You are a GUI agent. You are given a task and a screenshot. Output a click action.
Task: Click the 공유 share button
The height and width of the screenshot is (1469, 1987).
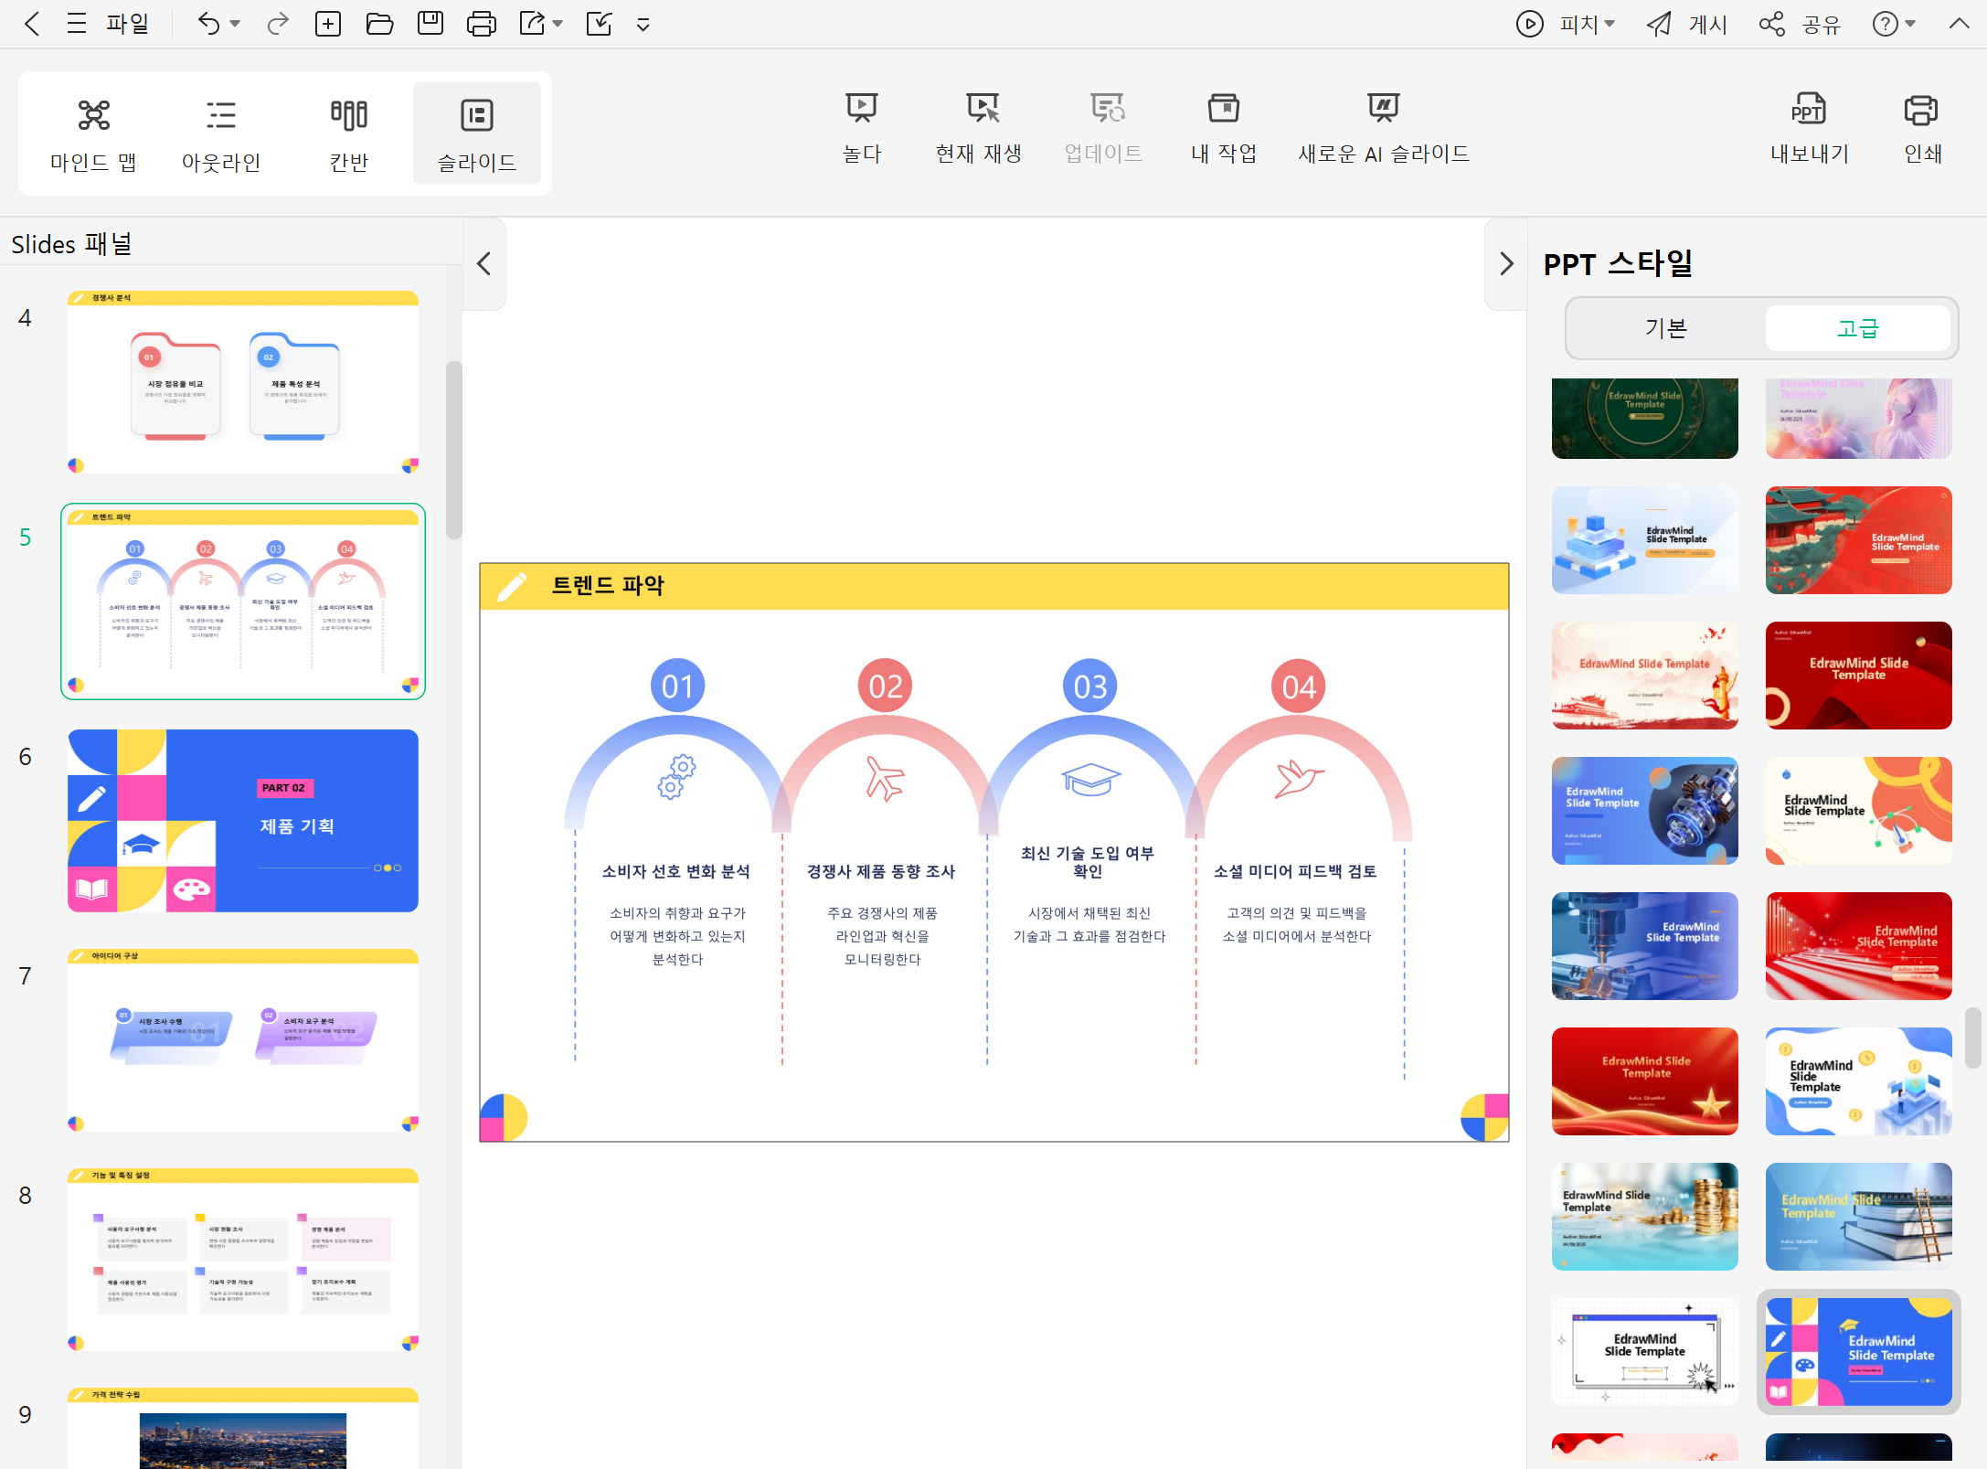pyautogui.click(x=1800, y=24)
